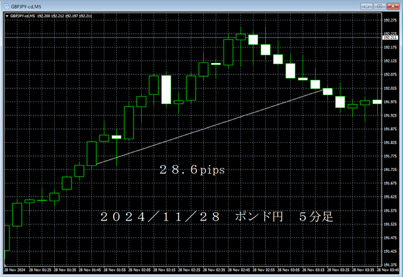This screenshot has width=403, height=277.
Task: Click the 28 Nov 01:25 time label
Action: pos(40,270)
